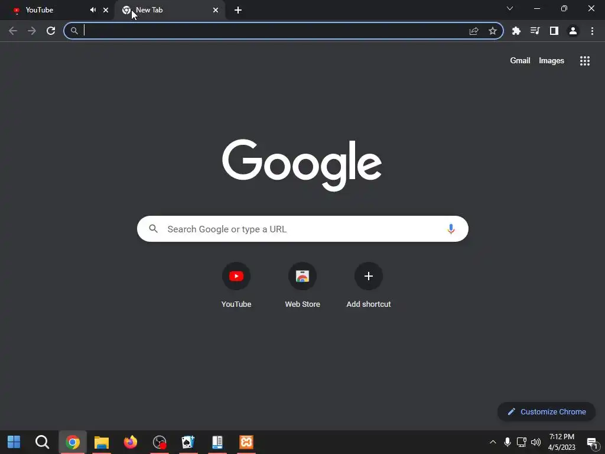Open the blue document app taskbar icon

pyautogui.click(x=217, y=442)
